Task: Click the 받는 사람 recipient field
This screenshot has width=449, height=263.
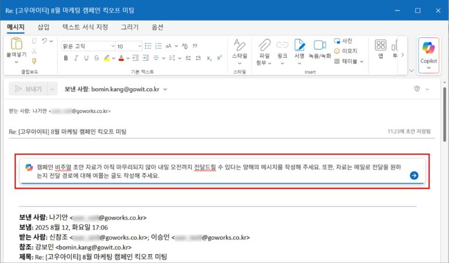Action: click(x=222, y=111)
